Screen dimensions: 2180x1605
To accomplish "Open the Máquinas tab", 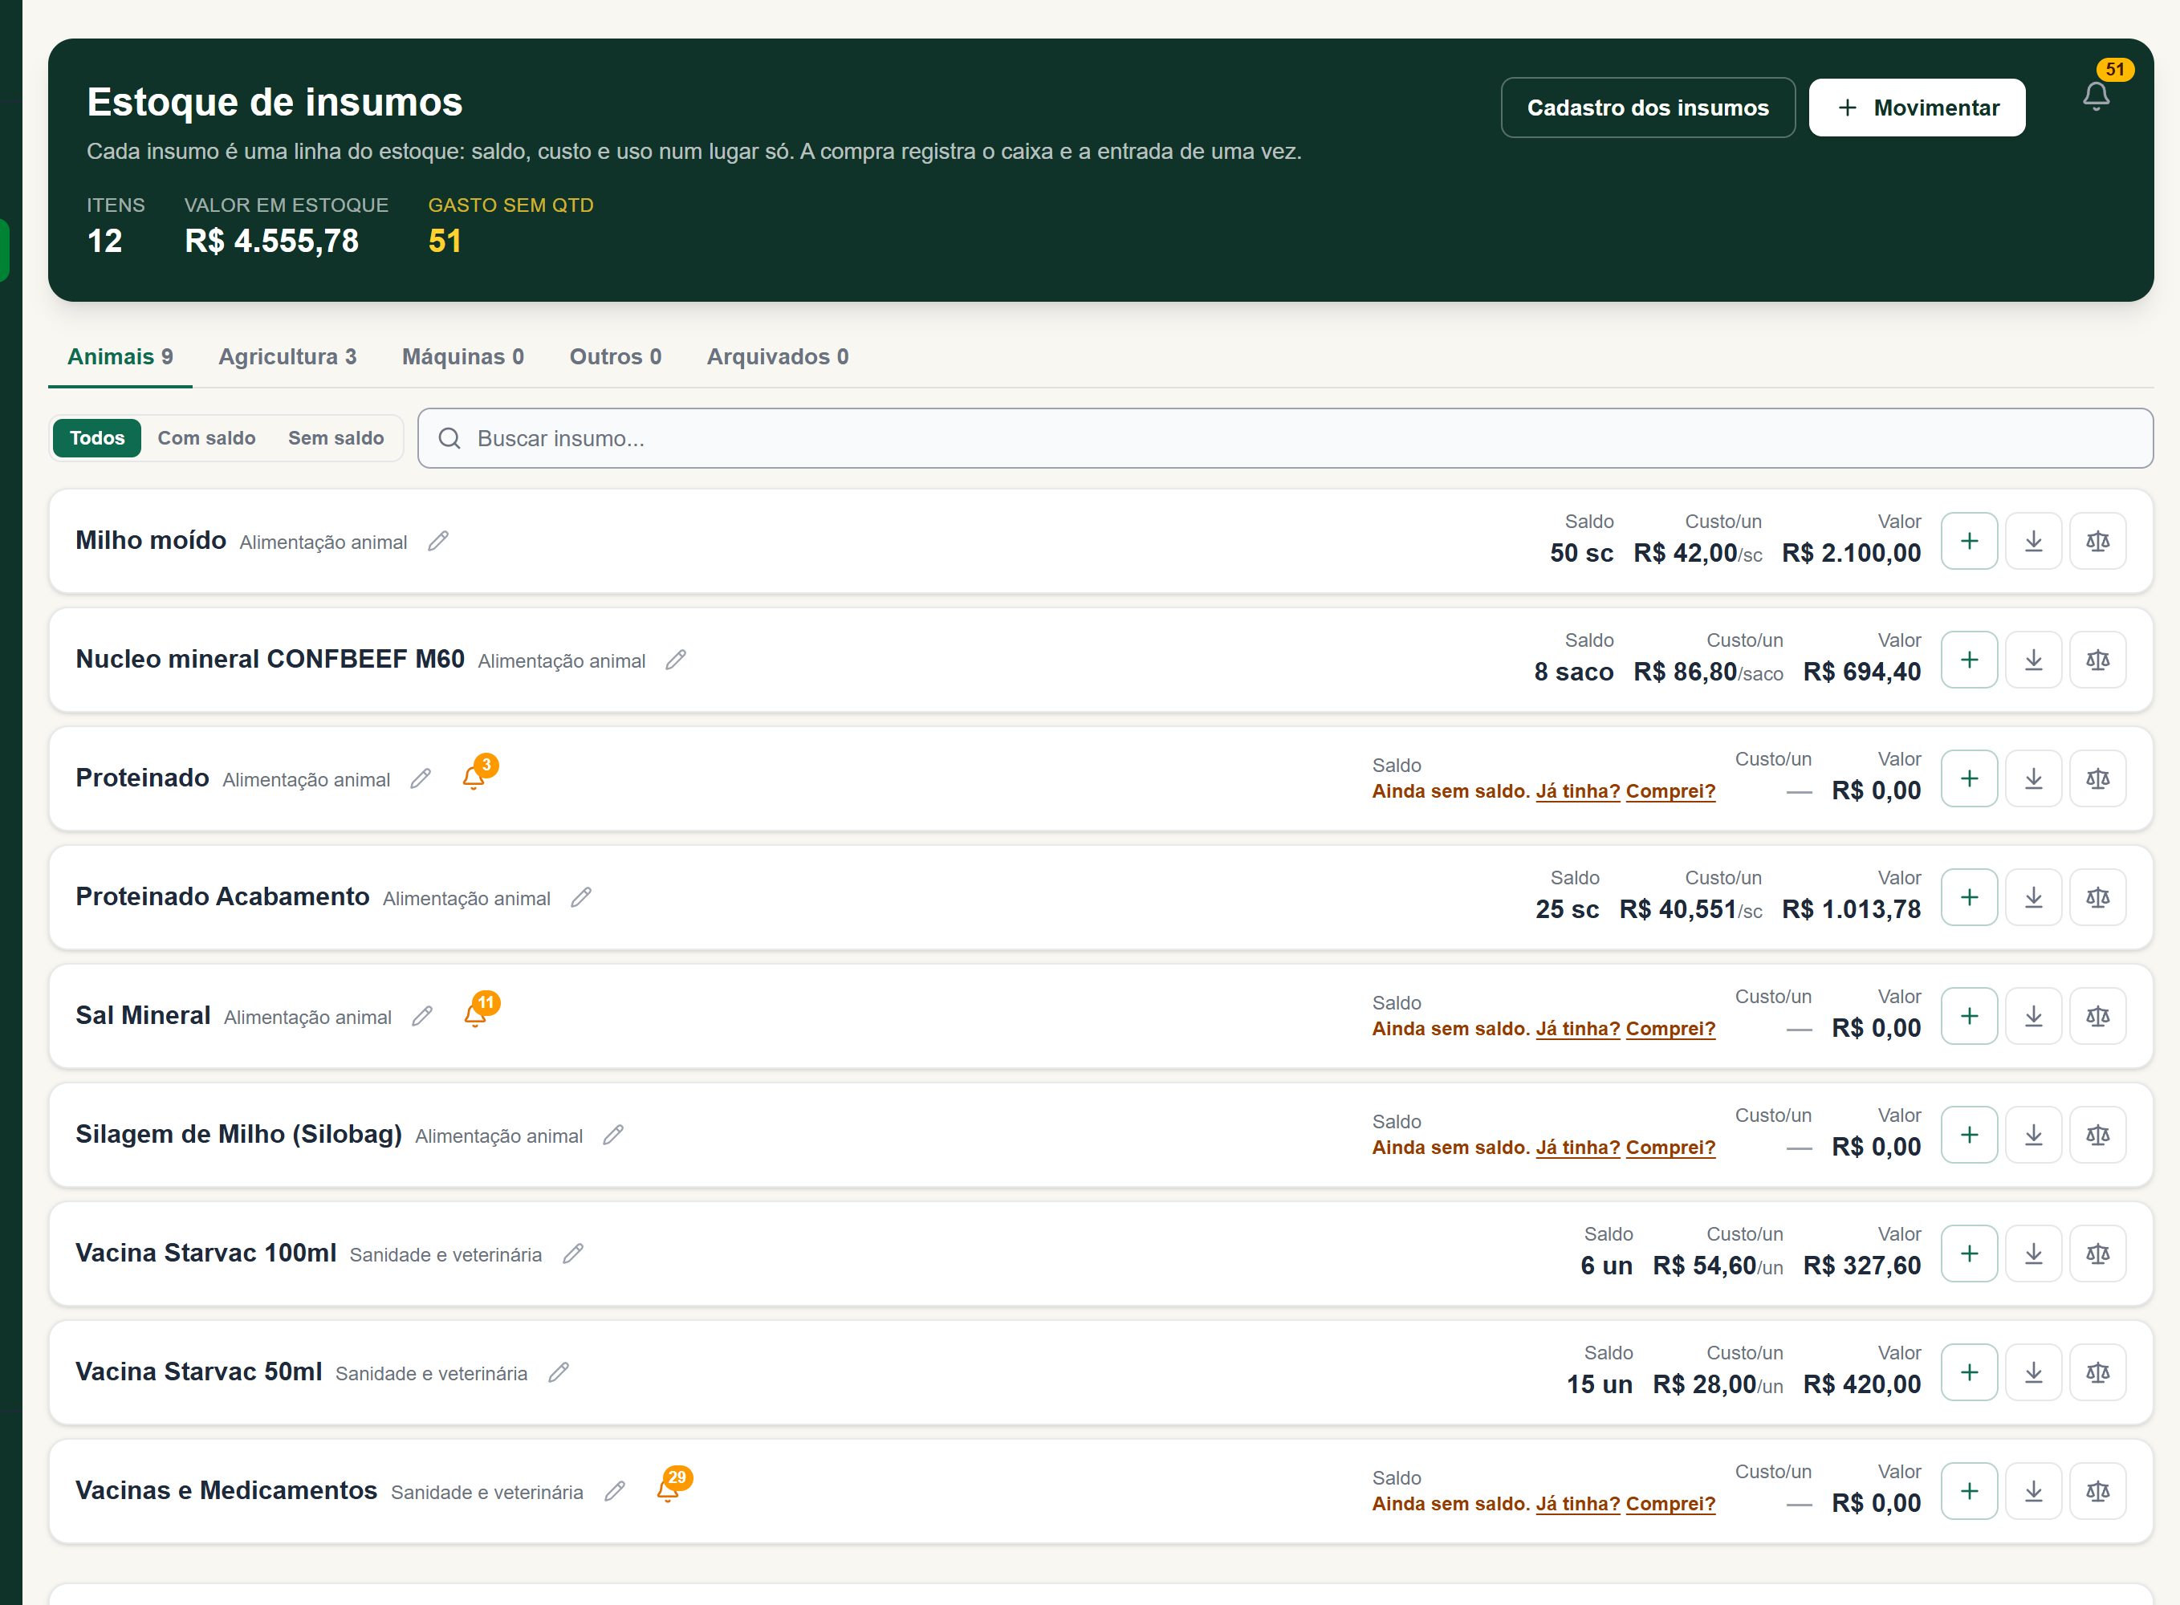I will (x=463, y=356).
